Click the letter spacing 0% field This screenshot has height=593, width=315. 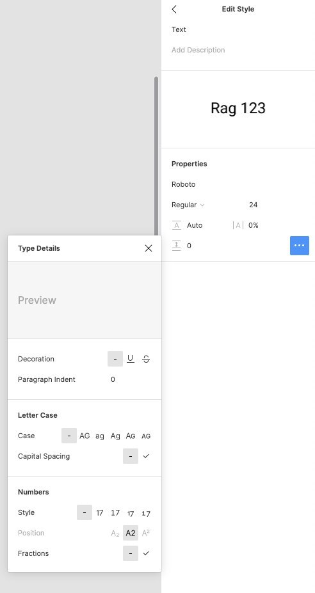pyautogui.click(x=254, y=225)
